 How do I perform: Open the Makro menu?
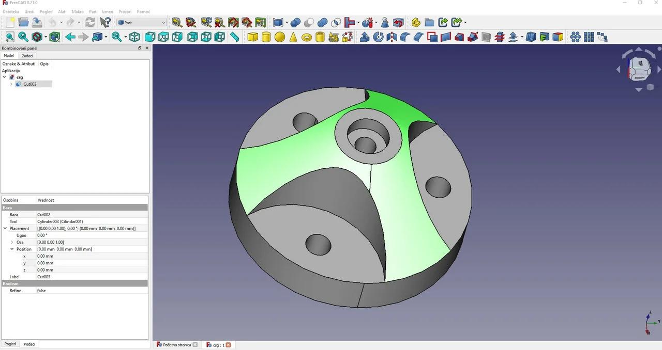pyautogui.click(x=78, y=11)
